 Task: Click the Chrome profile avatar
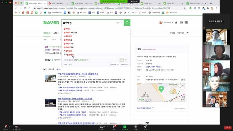[x=212, y=8]
